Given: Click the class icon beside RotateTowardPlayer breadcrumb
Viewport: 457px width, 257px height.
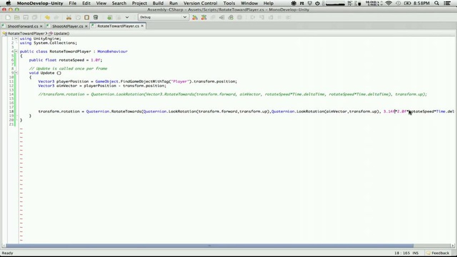Looking at the screenshot, I should click(5, 33).
